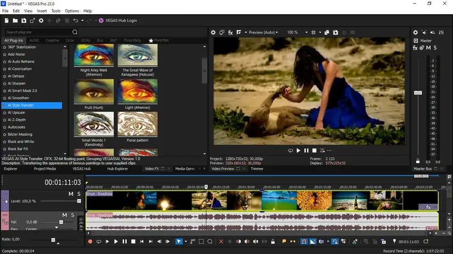
Task: Solo the audio track
Action: [73, 215]
